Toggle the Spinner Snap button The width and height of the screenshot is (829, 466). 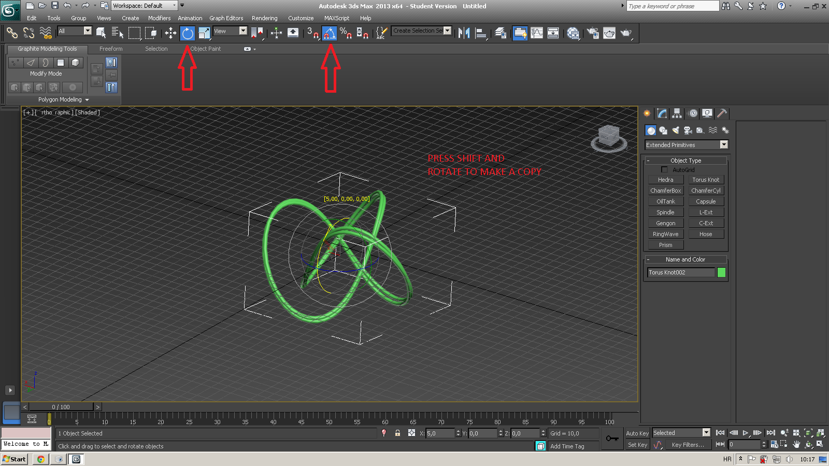(362, 33)
